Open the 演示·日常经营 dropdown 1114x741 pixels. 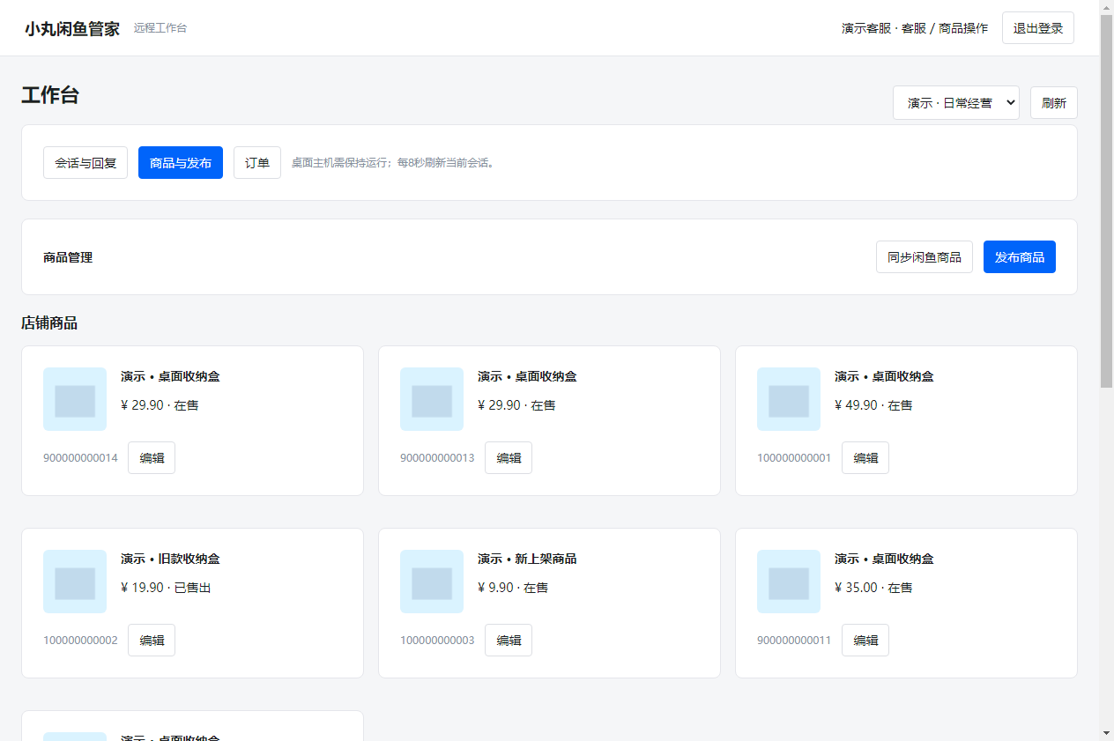click(x=956, y=103)
